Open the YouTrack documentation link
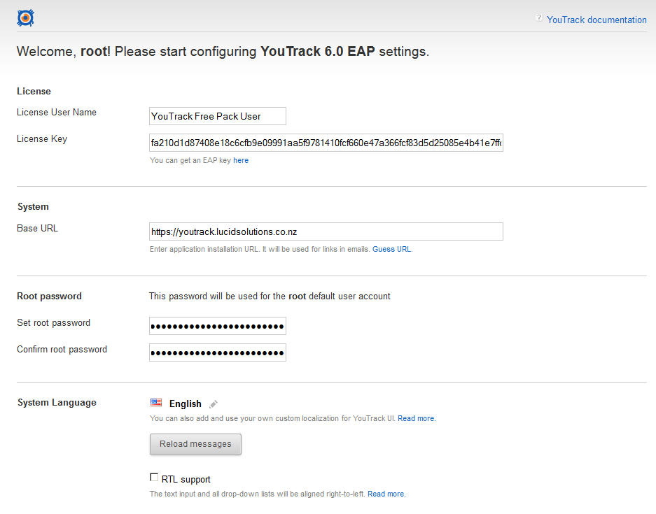The image size is (656, 514). [x=596, y=20]
